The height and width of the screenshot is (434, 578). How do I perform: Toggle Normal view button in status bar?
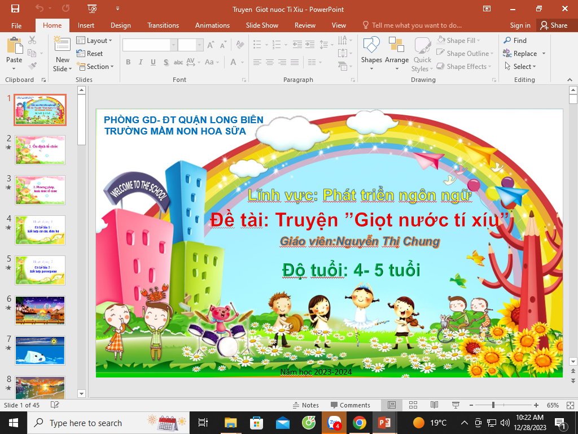(x=392, y=405)
